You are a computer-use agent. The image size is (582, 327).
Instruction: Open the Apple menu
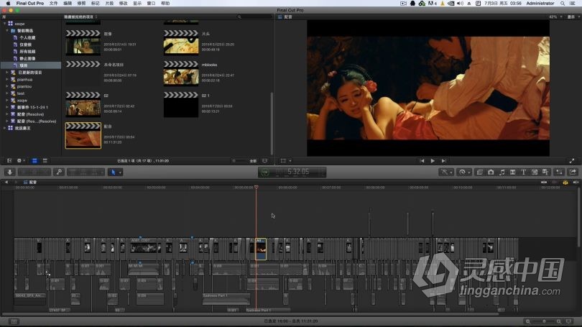(8, 4)
